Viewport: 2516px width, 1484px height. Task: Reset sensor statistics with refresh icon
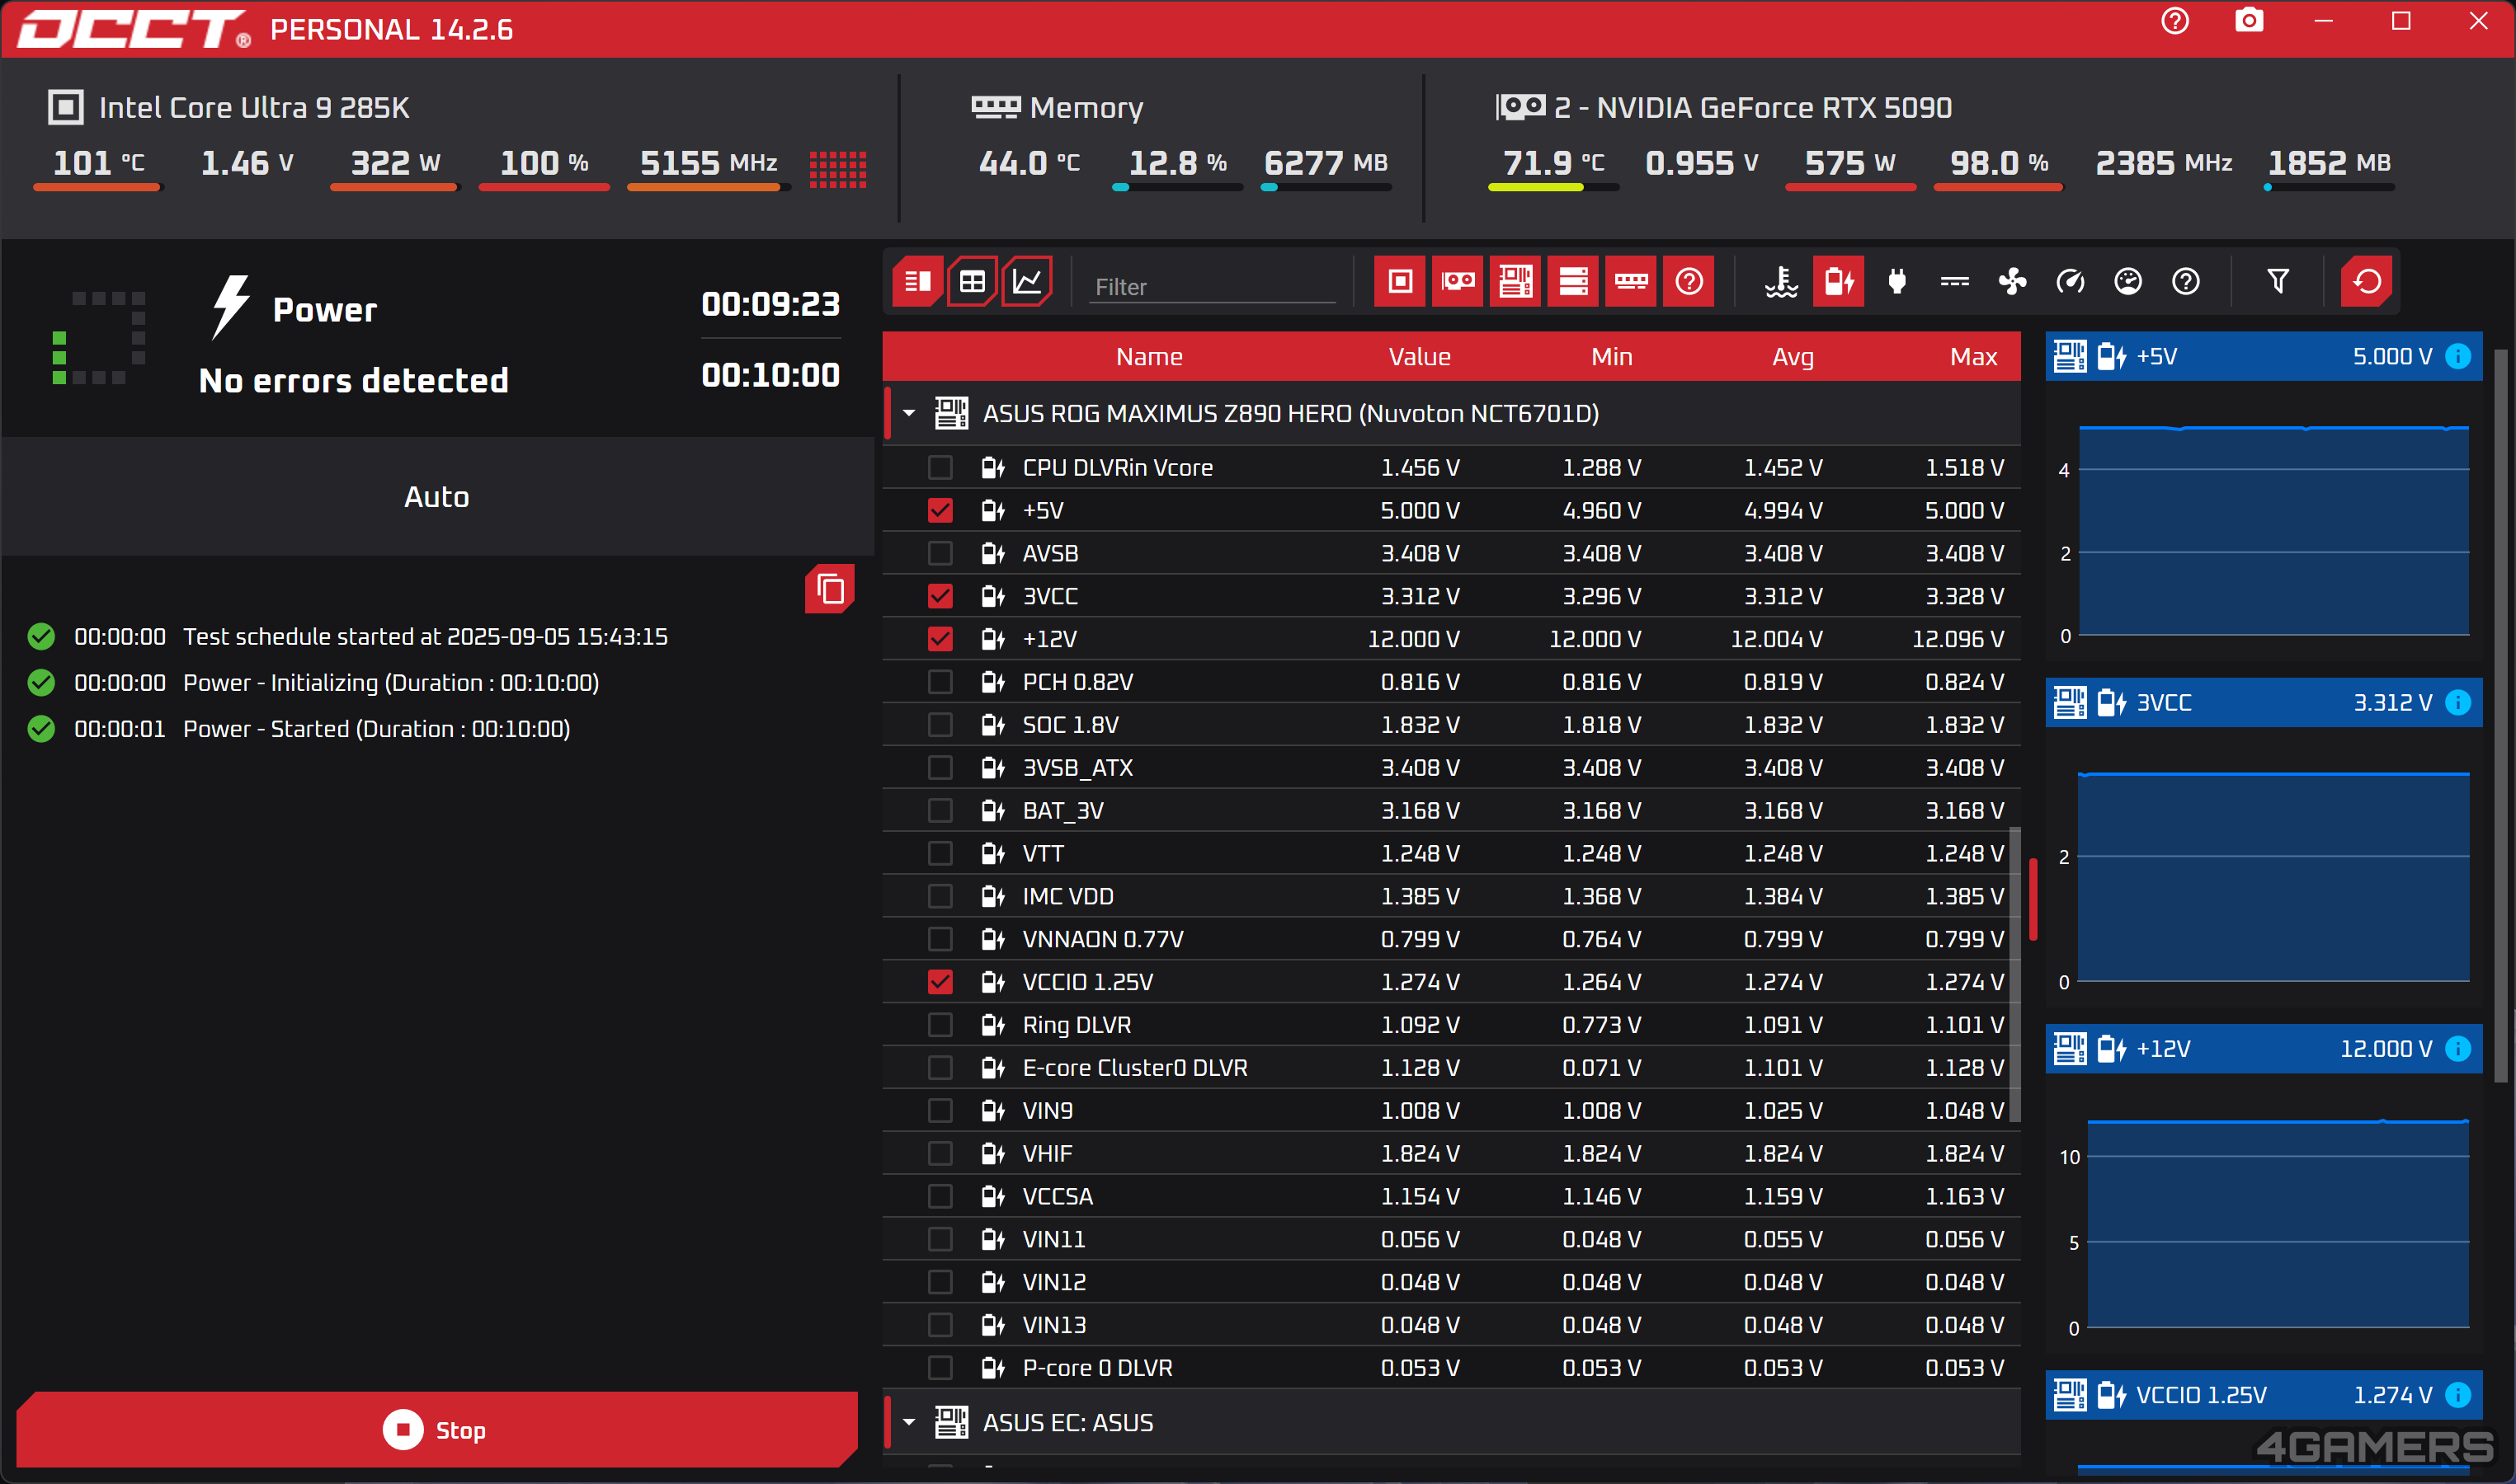click(x=2367, y=281)
